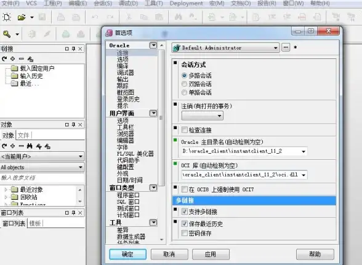Open 工程(P) menu

point(53,4)
